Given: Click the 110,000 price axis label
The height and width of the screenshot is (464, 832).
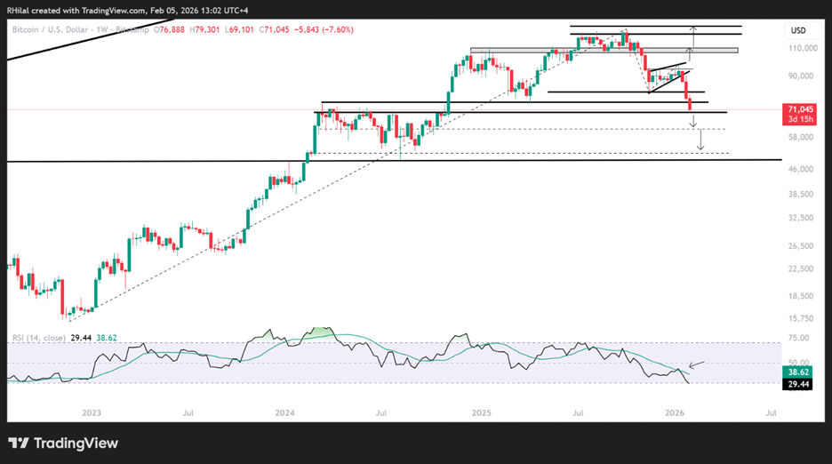Looking at the screenshot, I should (x=803, y=48).
